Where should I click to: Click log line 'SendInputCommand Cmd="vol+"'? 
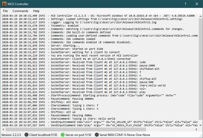pos(100,122)
